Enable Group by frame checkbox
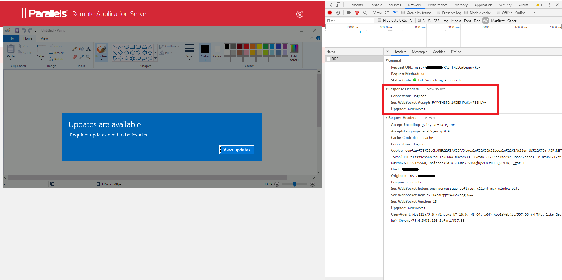Screen dimensions: 562x280 coord(403,13)
